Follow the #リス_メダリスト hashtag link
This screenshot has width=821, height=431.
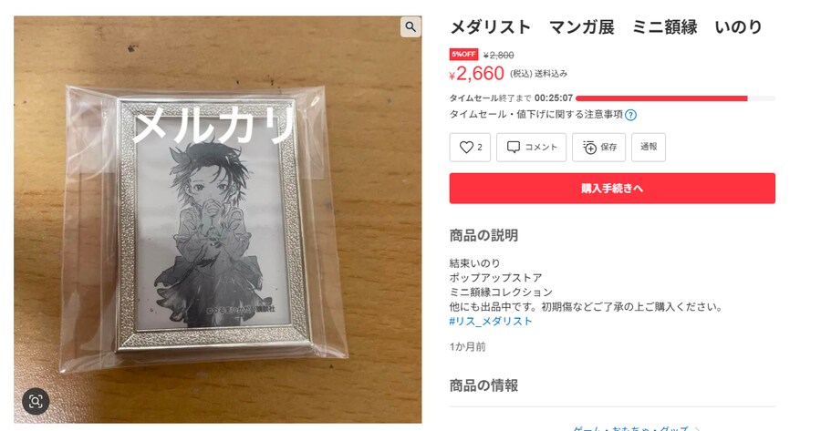491,321
